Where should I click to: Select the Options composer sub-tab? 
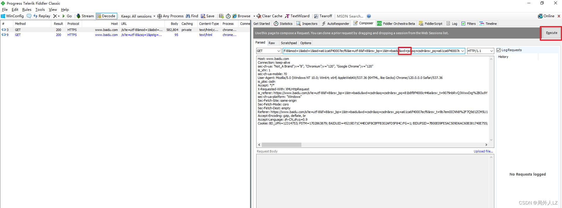[305, 43]
